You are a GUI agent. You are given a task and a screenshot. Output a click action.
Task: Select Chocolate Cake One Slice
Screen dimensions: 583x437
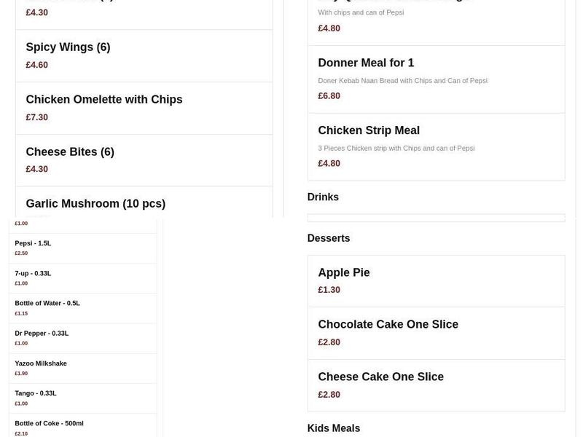click(x=388, y=325)
